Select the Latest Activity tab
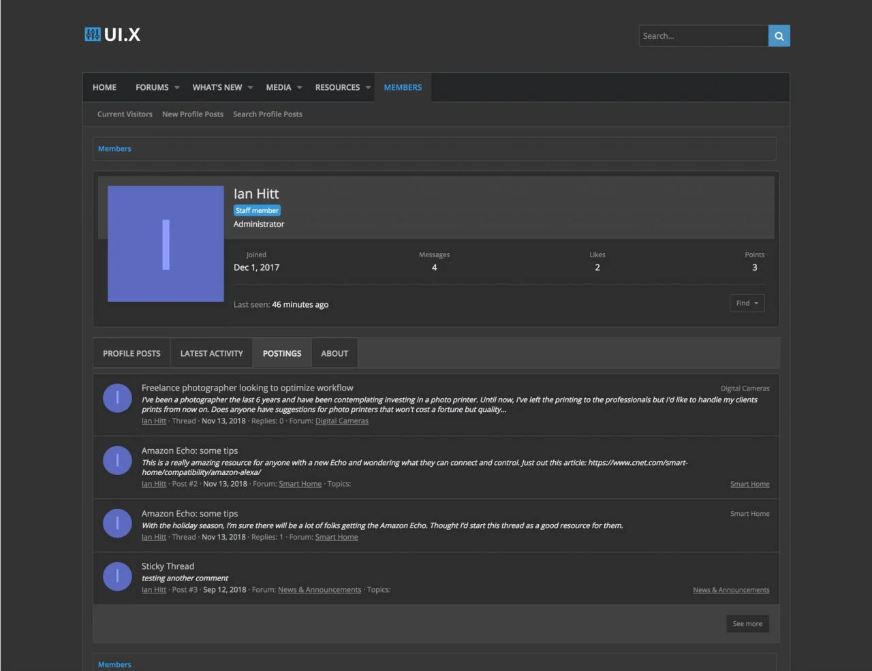The width and height of the screenshot is (872, 671). [211, 354]
